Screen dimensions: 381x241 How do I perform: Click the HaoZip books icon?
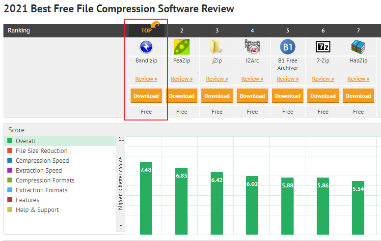358,47
